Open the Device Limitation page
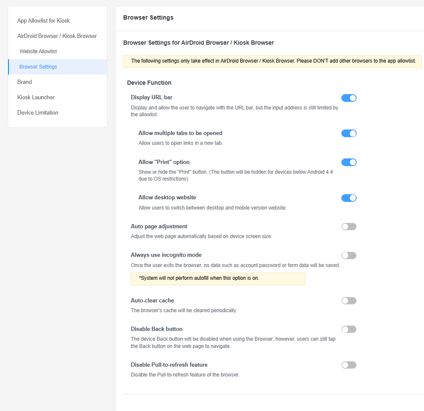This screenshot has width=424, height=411. click(37, 112)
